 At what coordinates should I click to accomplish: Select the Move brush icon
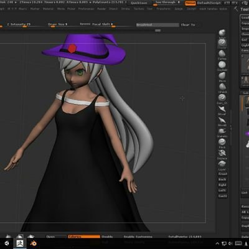[x=222, y=76]
